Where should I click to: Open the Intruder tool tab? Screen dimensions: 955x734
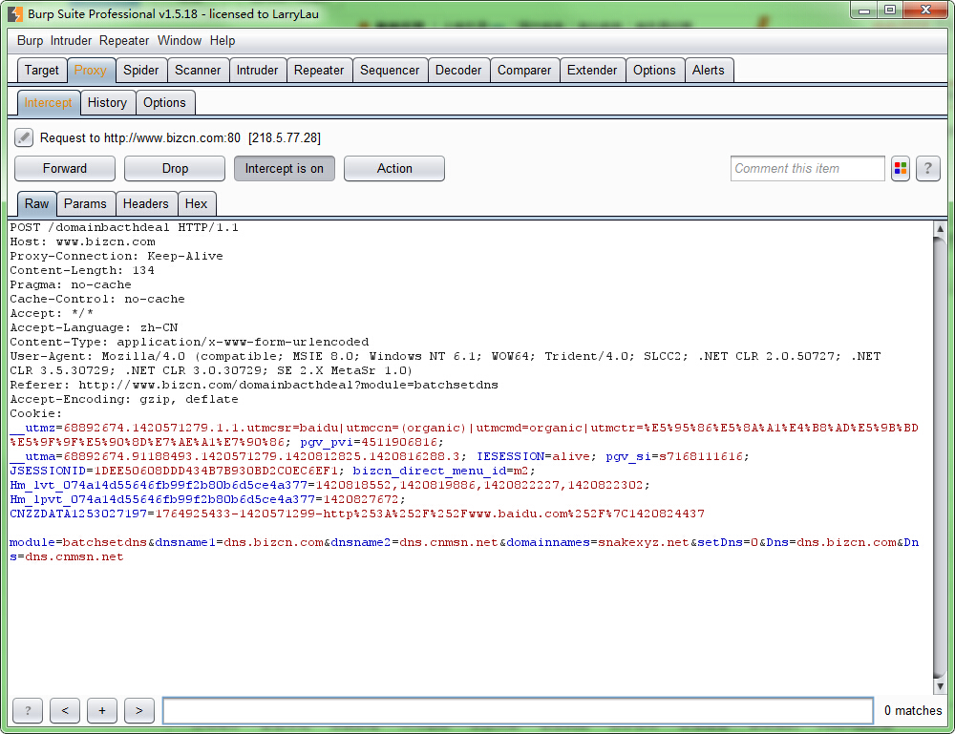[x=257, y=70]
